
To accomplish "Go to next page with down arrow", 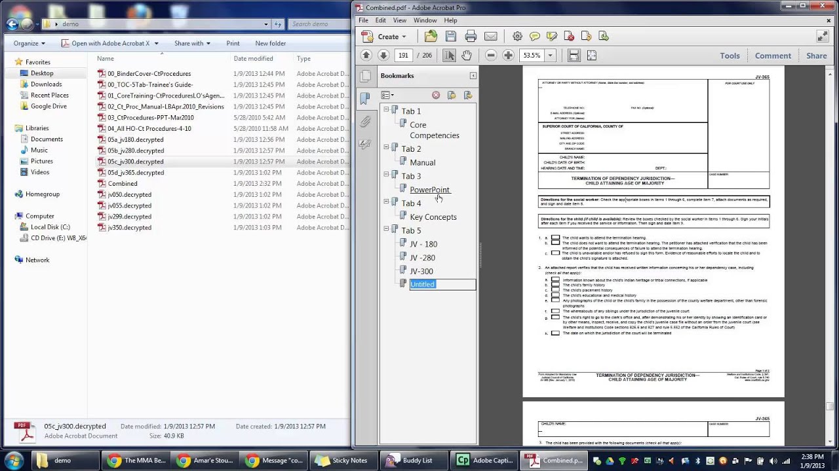I will [x=384, y=56].
